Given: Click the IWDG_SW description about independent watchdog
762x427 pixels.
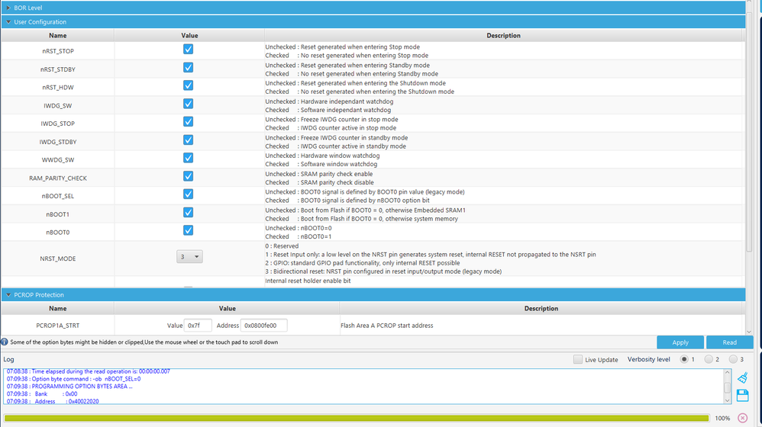Looking at the screenshot, I should [329, 106].
